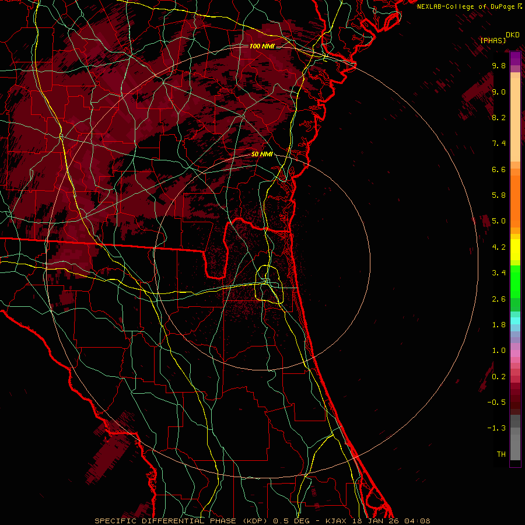525x525 pixels.
Task: Click the 9.0 scale label
Action: tap(499, 92)
